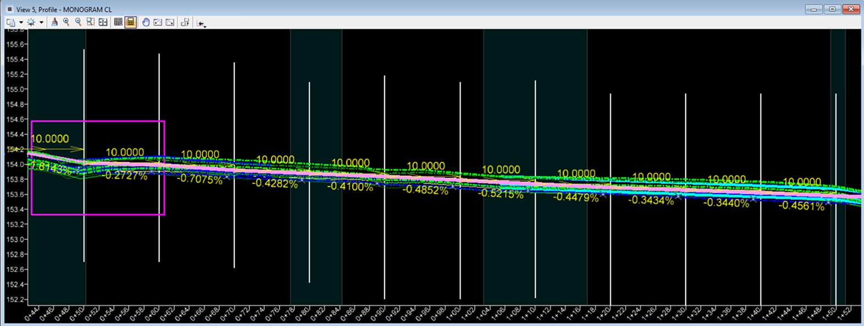Expand the dropdown arrow beside the sun icon

point(41,23)
